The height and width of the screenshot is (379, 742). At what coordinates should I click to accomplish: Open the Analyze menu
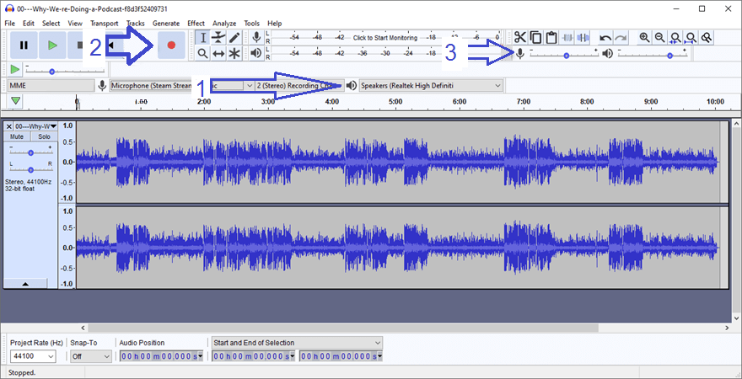224,23
